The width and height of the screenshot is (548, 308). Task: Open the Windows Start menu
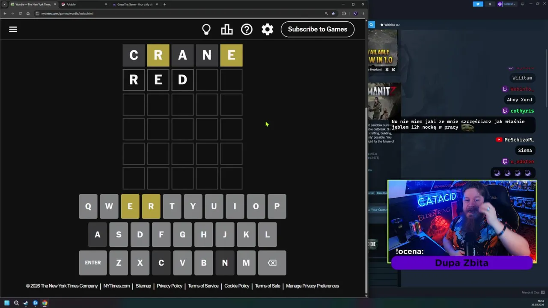[x=7, y=303]
